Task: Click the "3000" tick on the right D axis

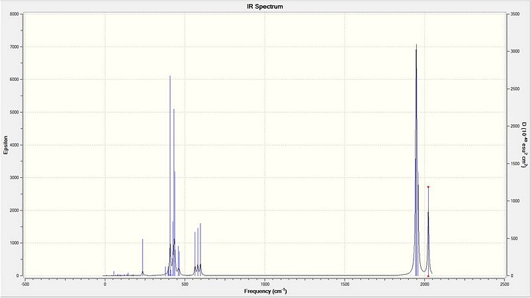Action: [x=515, y=52]
